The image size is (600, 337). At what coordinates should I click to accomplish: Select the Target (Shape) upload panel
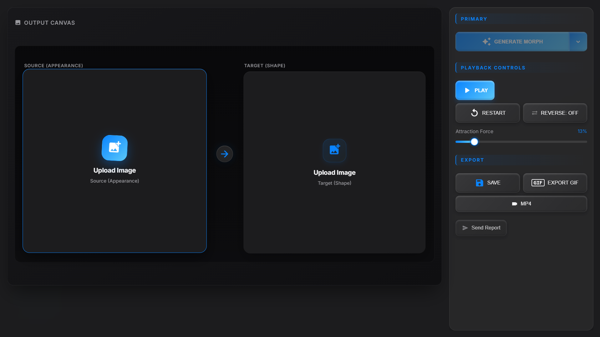click(x=334, y=162)
